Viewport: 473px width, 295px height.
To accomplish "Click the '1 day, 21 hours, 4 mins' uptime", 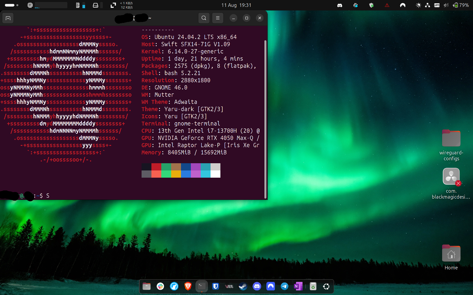I will click(x=205, y=59).
